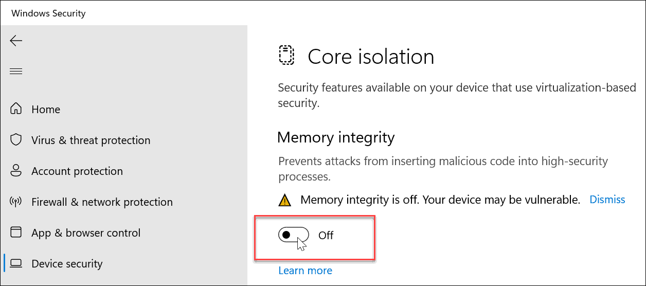Click the Device security laptop icon

[x=16, y=264]
